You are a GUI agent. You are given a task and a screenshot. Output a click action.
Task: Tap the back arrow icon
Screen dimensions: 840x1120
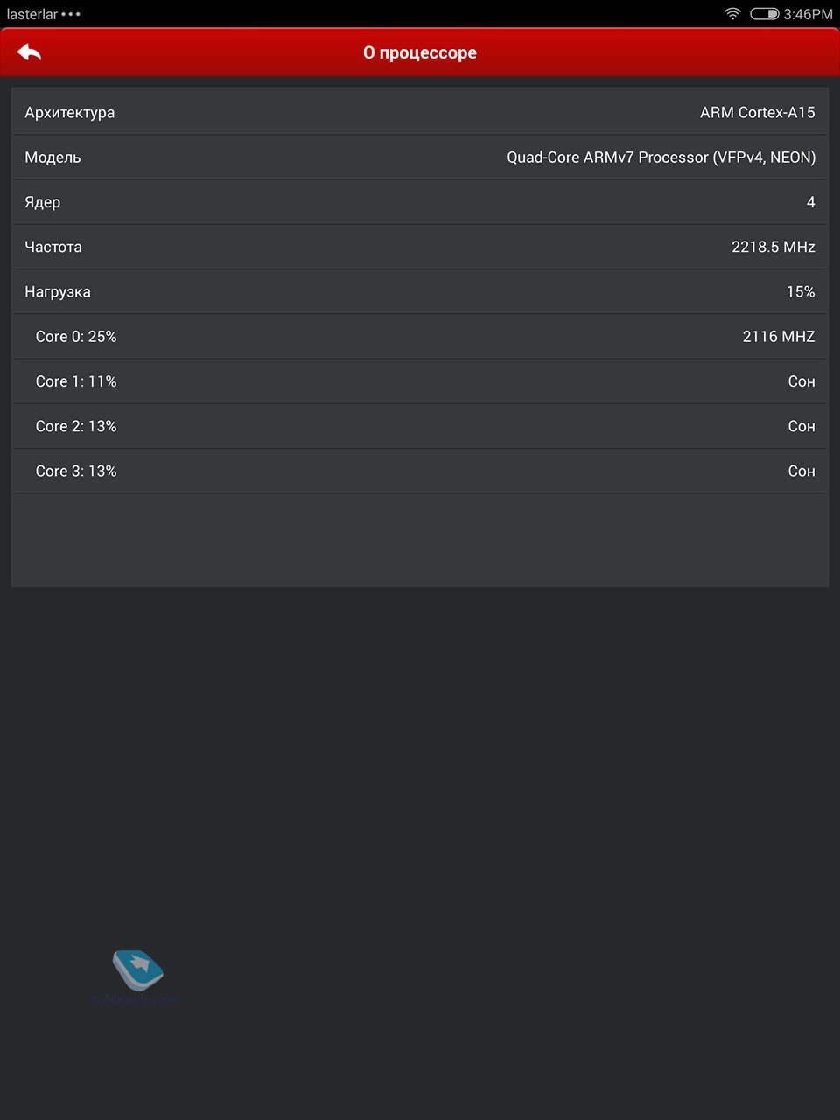tap(30, 52)
